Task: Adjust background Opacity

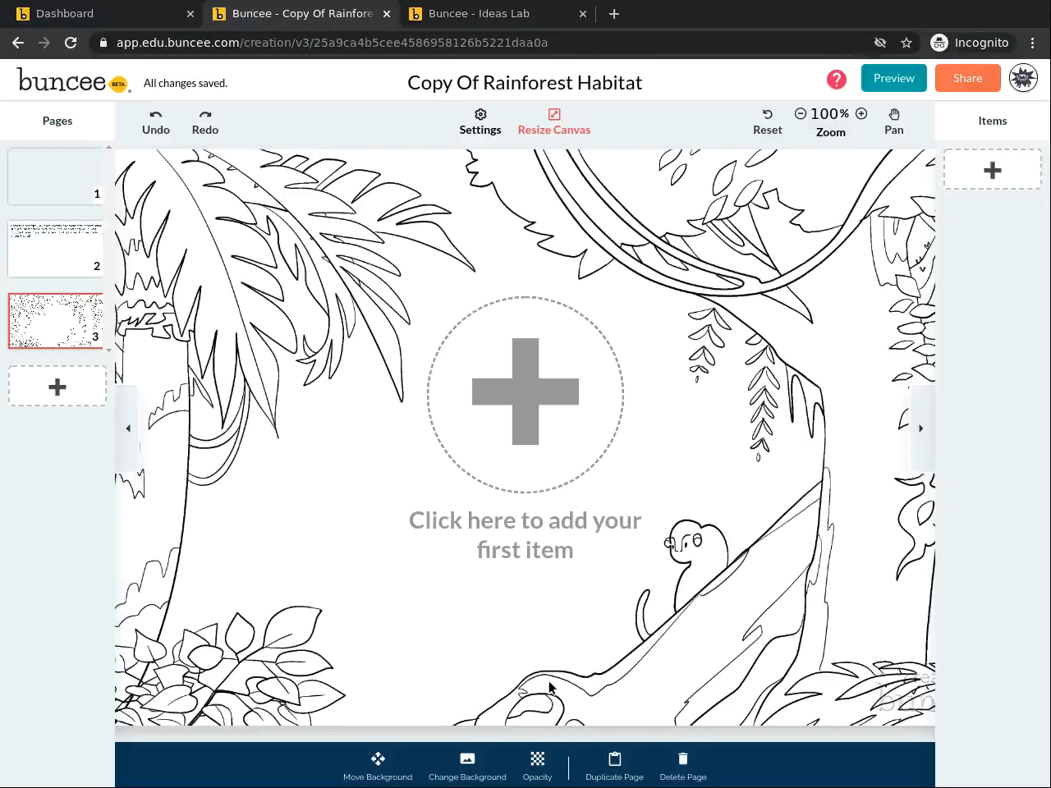Action: click(537, 766)
